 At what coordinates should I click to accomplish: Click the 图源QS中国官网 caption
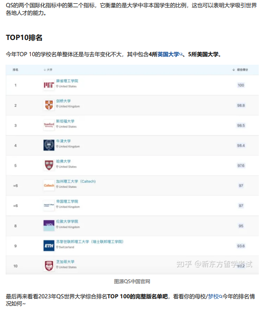coord(132,281)
